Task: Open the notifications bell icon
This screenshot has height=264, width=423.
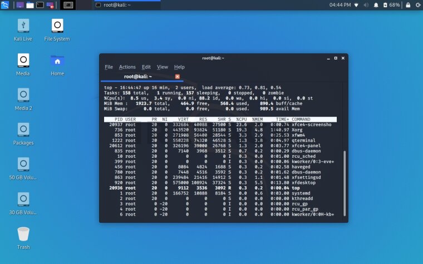Action: point(376,5)
